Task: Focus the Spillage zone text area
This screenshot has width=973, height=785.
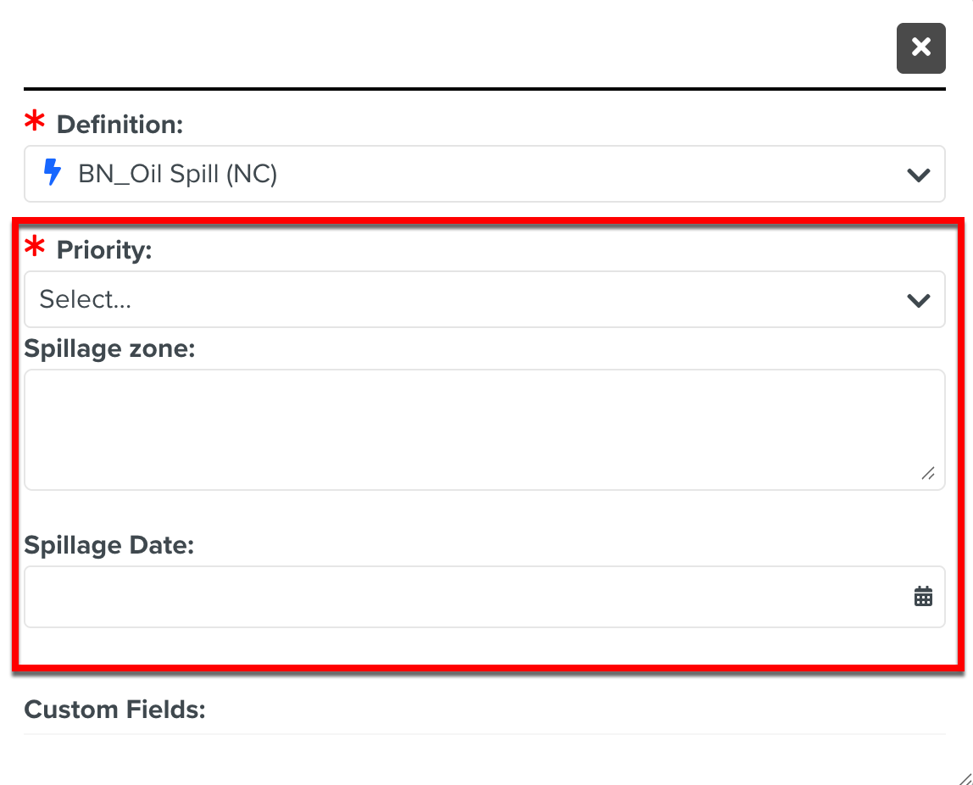Action: (x=475, y=429)
